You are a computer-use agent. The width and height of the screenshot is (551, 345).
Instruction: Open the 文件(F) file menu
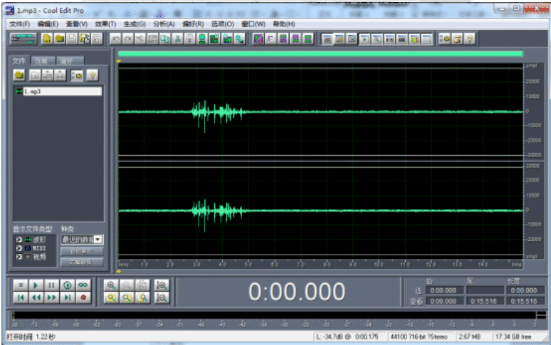tap(19, 23)
